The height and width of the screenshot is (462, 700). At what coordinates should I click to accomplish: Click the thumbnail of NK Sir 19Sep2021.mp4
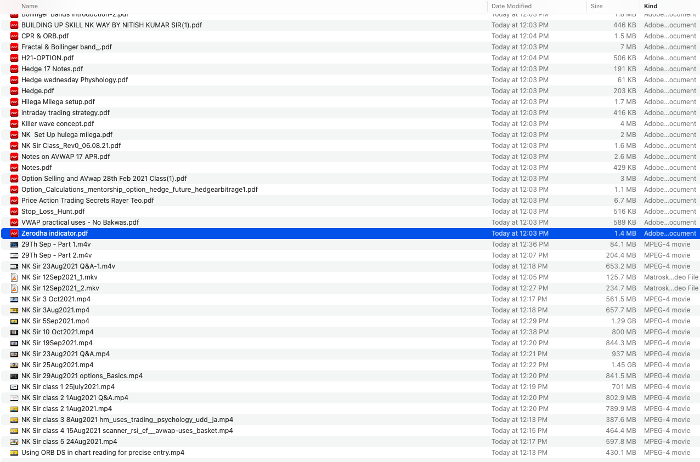pos(14,343)
